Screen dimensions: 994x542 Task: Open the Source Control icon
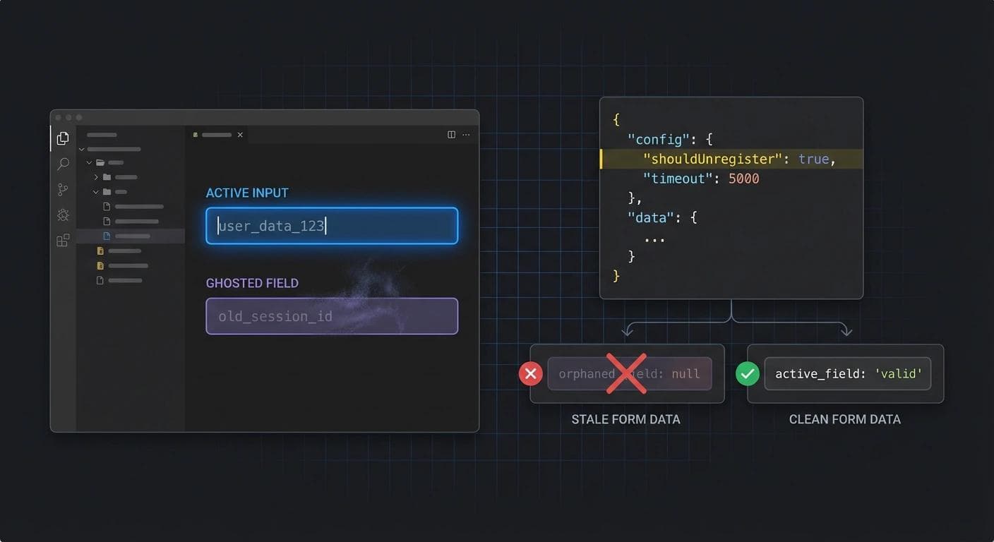(x=62, y=189)
